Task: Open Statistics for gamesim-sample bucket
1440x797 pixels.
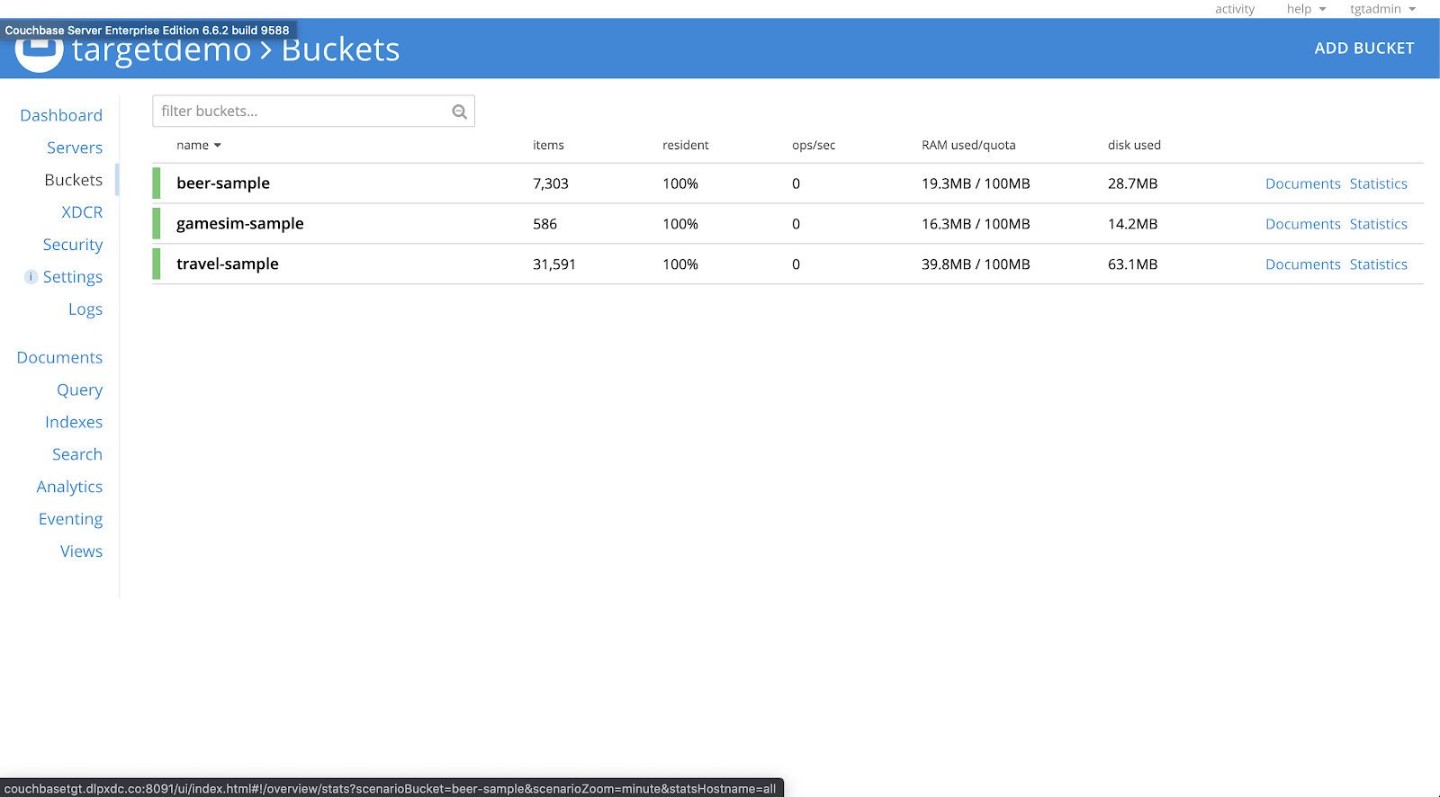Action: pos(1378,224)
